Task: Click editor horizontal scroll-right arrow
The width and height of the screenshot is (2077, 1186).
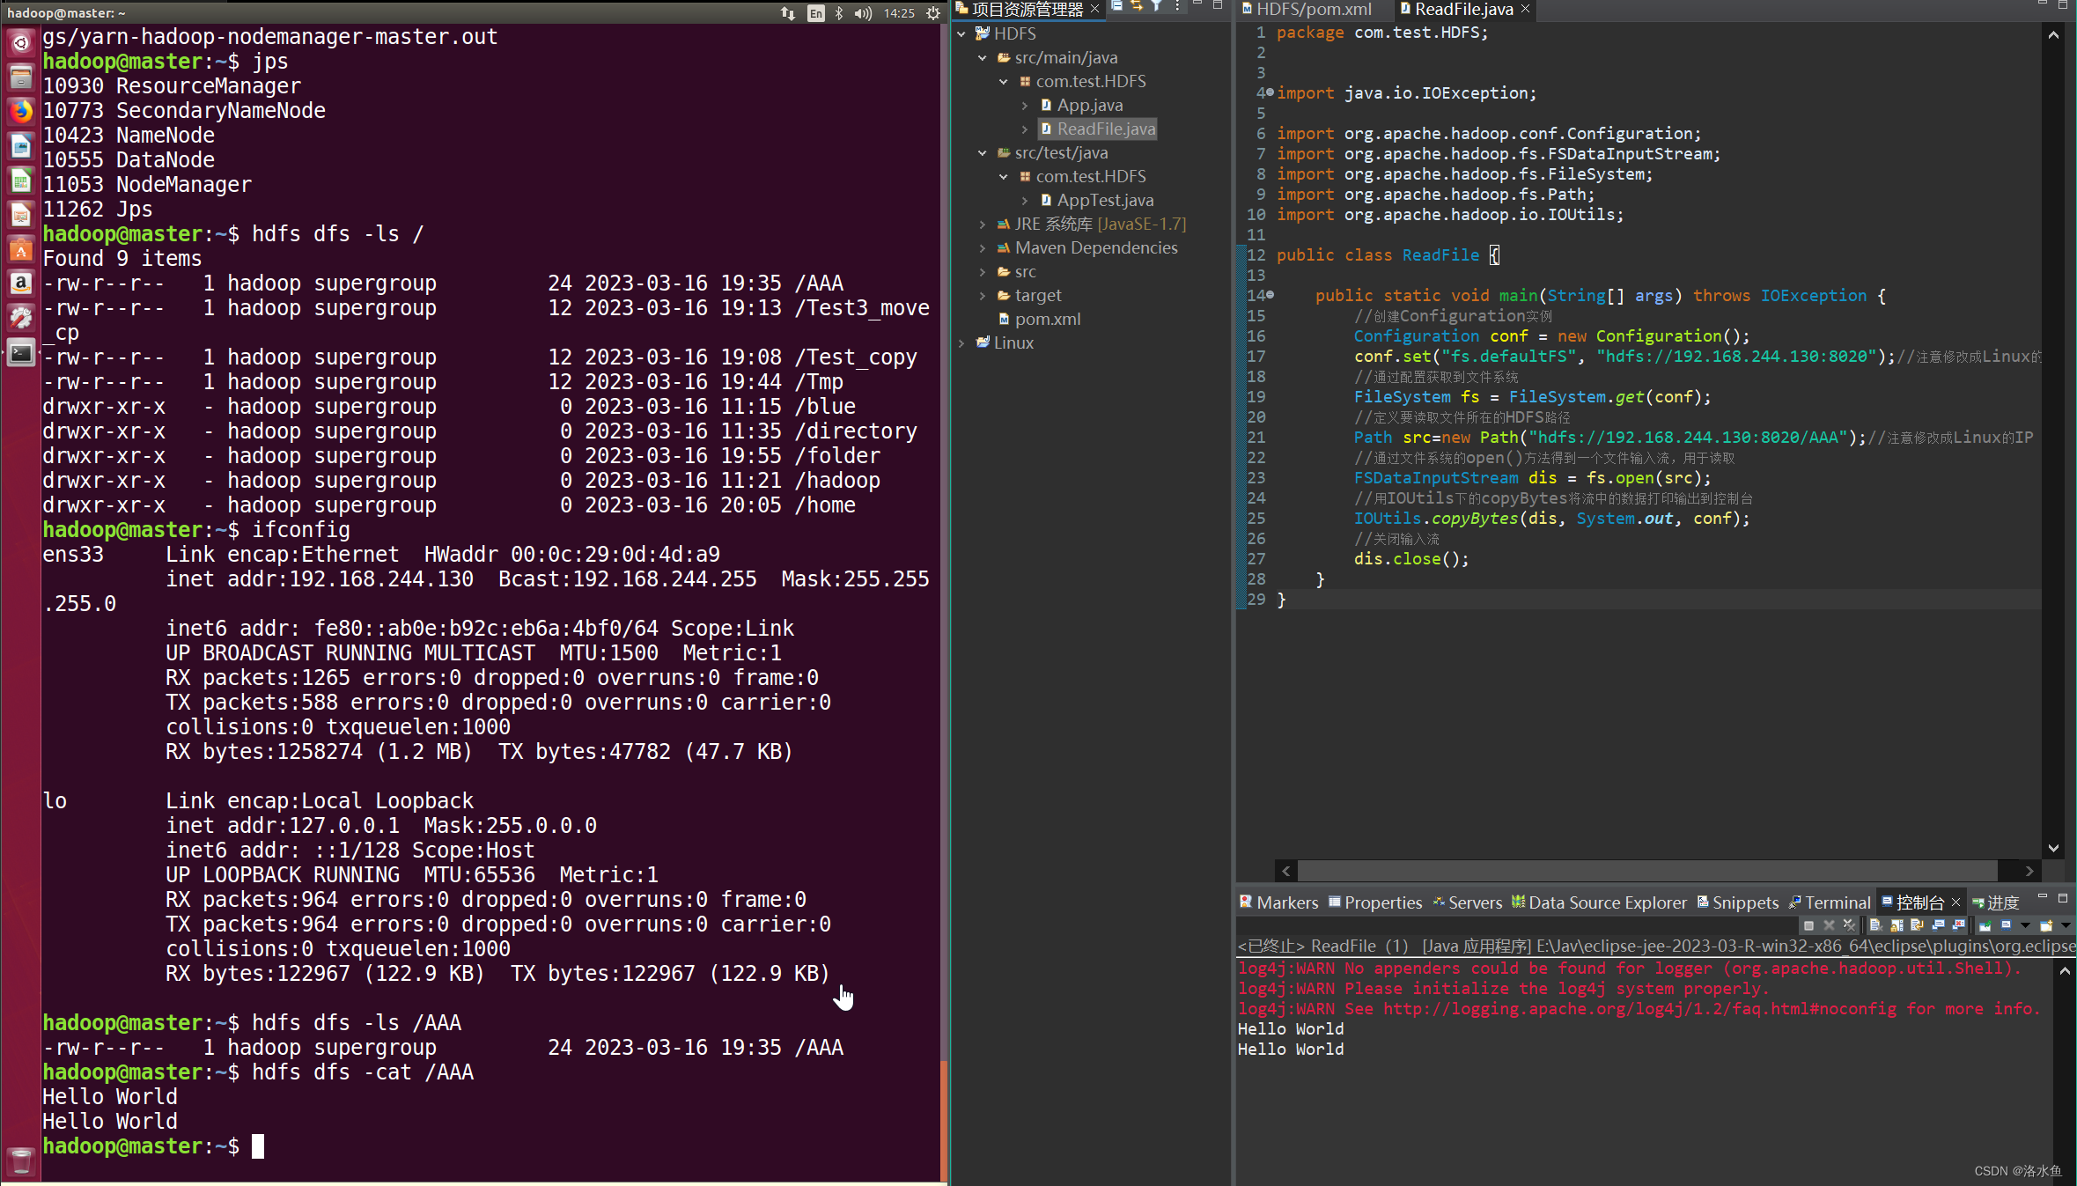Action: [2029, 871]
